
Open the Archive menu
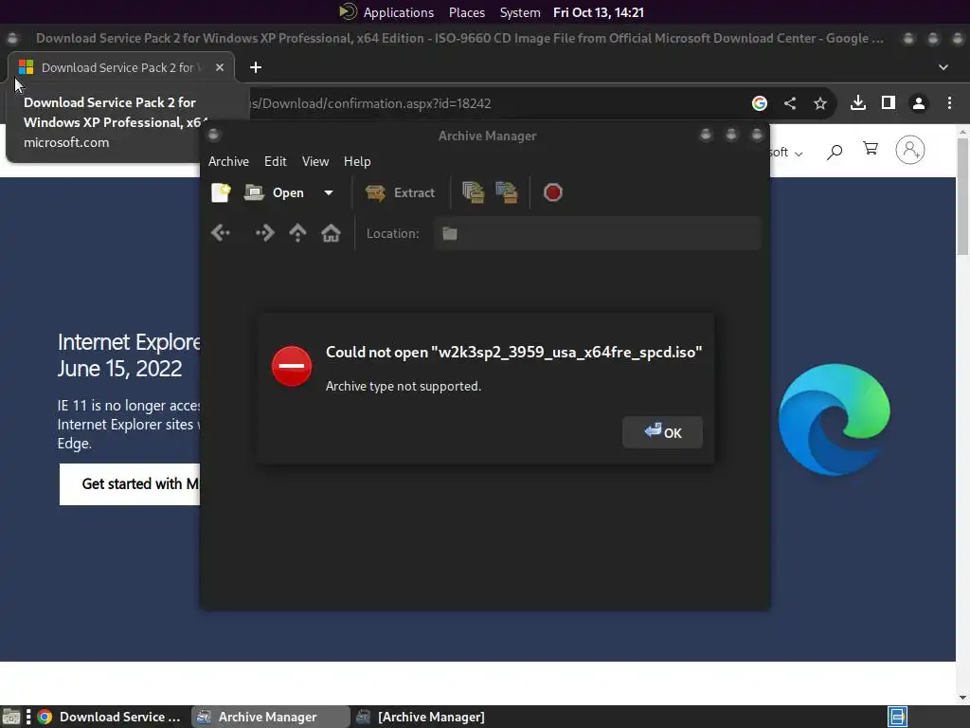coord(228,161)
